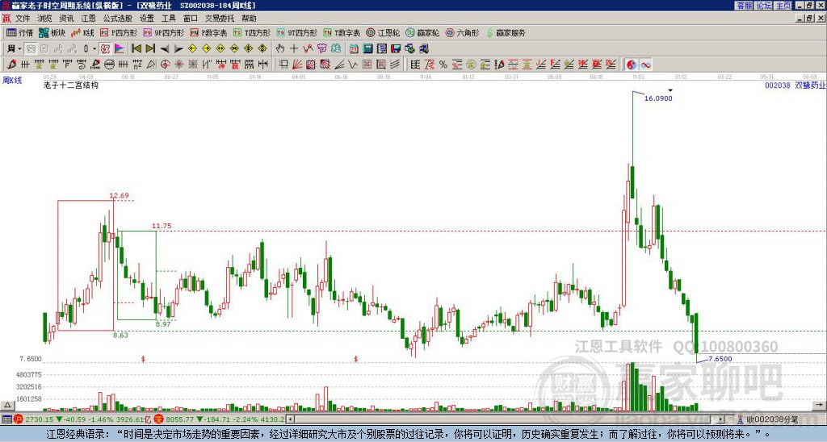Open the 9T四方形 tool
This screenshot has height=442, width=827.
[297, 32]
